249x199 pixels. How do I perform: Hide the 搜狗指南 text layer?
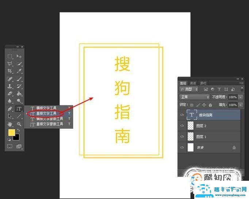pyautogui.click(x=182, y=115)
